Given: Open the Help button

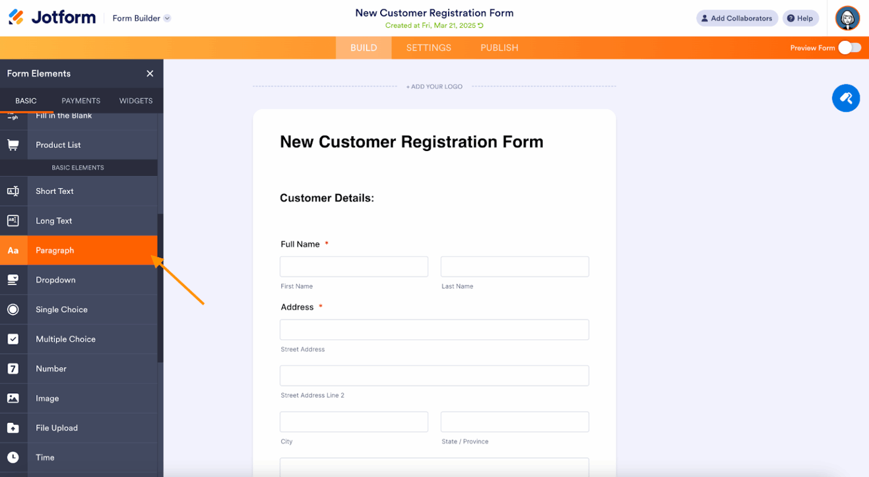Looking at the screenshot, I should click(x=800, y=18).
